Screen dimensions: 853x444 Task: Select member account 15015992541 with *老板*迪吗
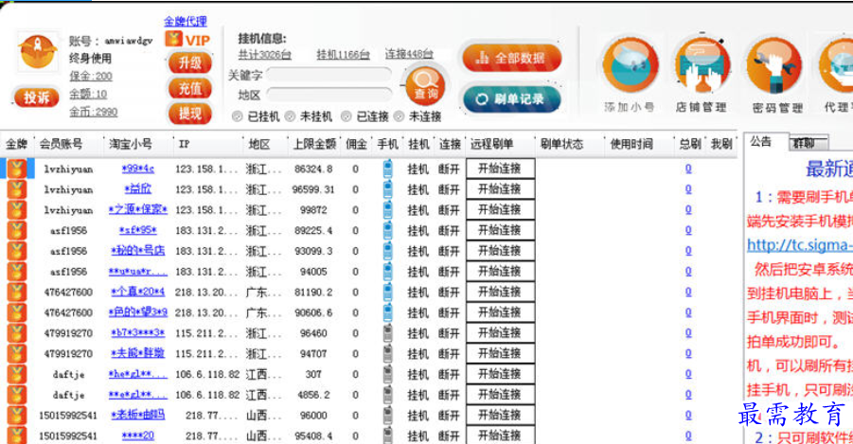pos(68,416)
